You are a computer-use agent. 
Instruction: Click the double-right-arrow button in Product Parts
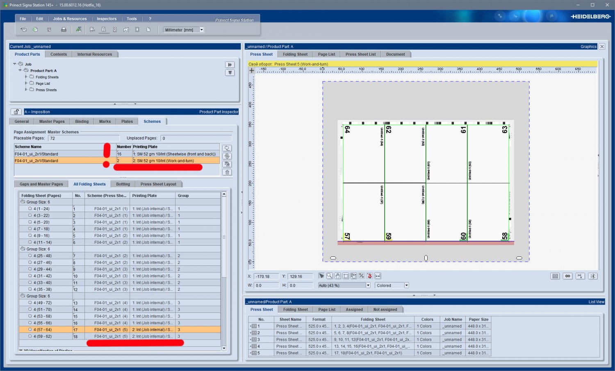click(230, 65)
